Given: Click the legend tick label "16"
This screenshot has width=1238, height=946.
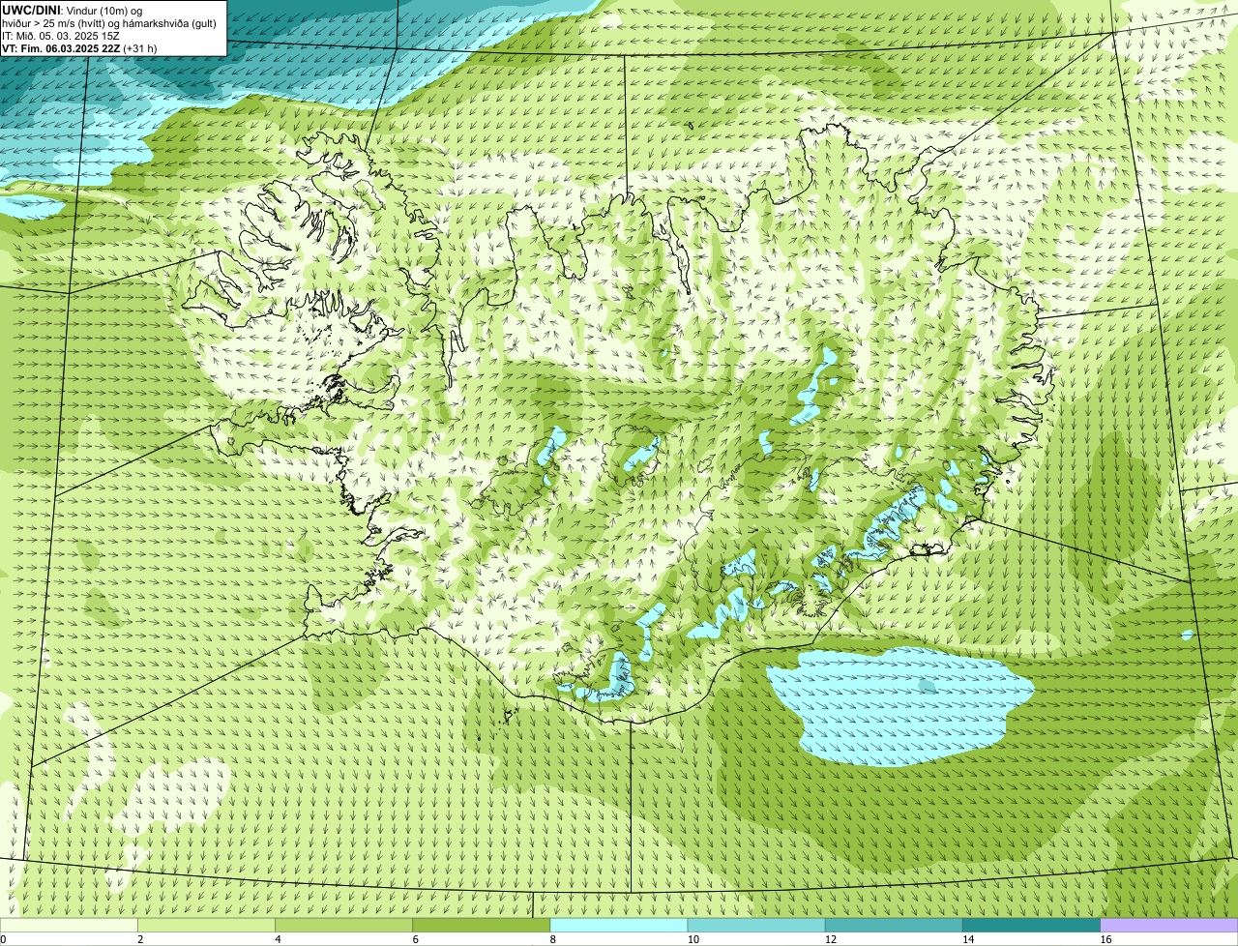Looking at the screenshot, I should (x=1105, y=939).
